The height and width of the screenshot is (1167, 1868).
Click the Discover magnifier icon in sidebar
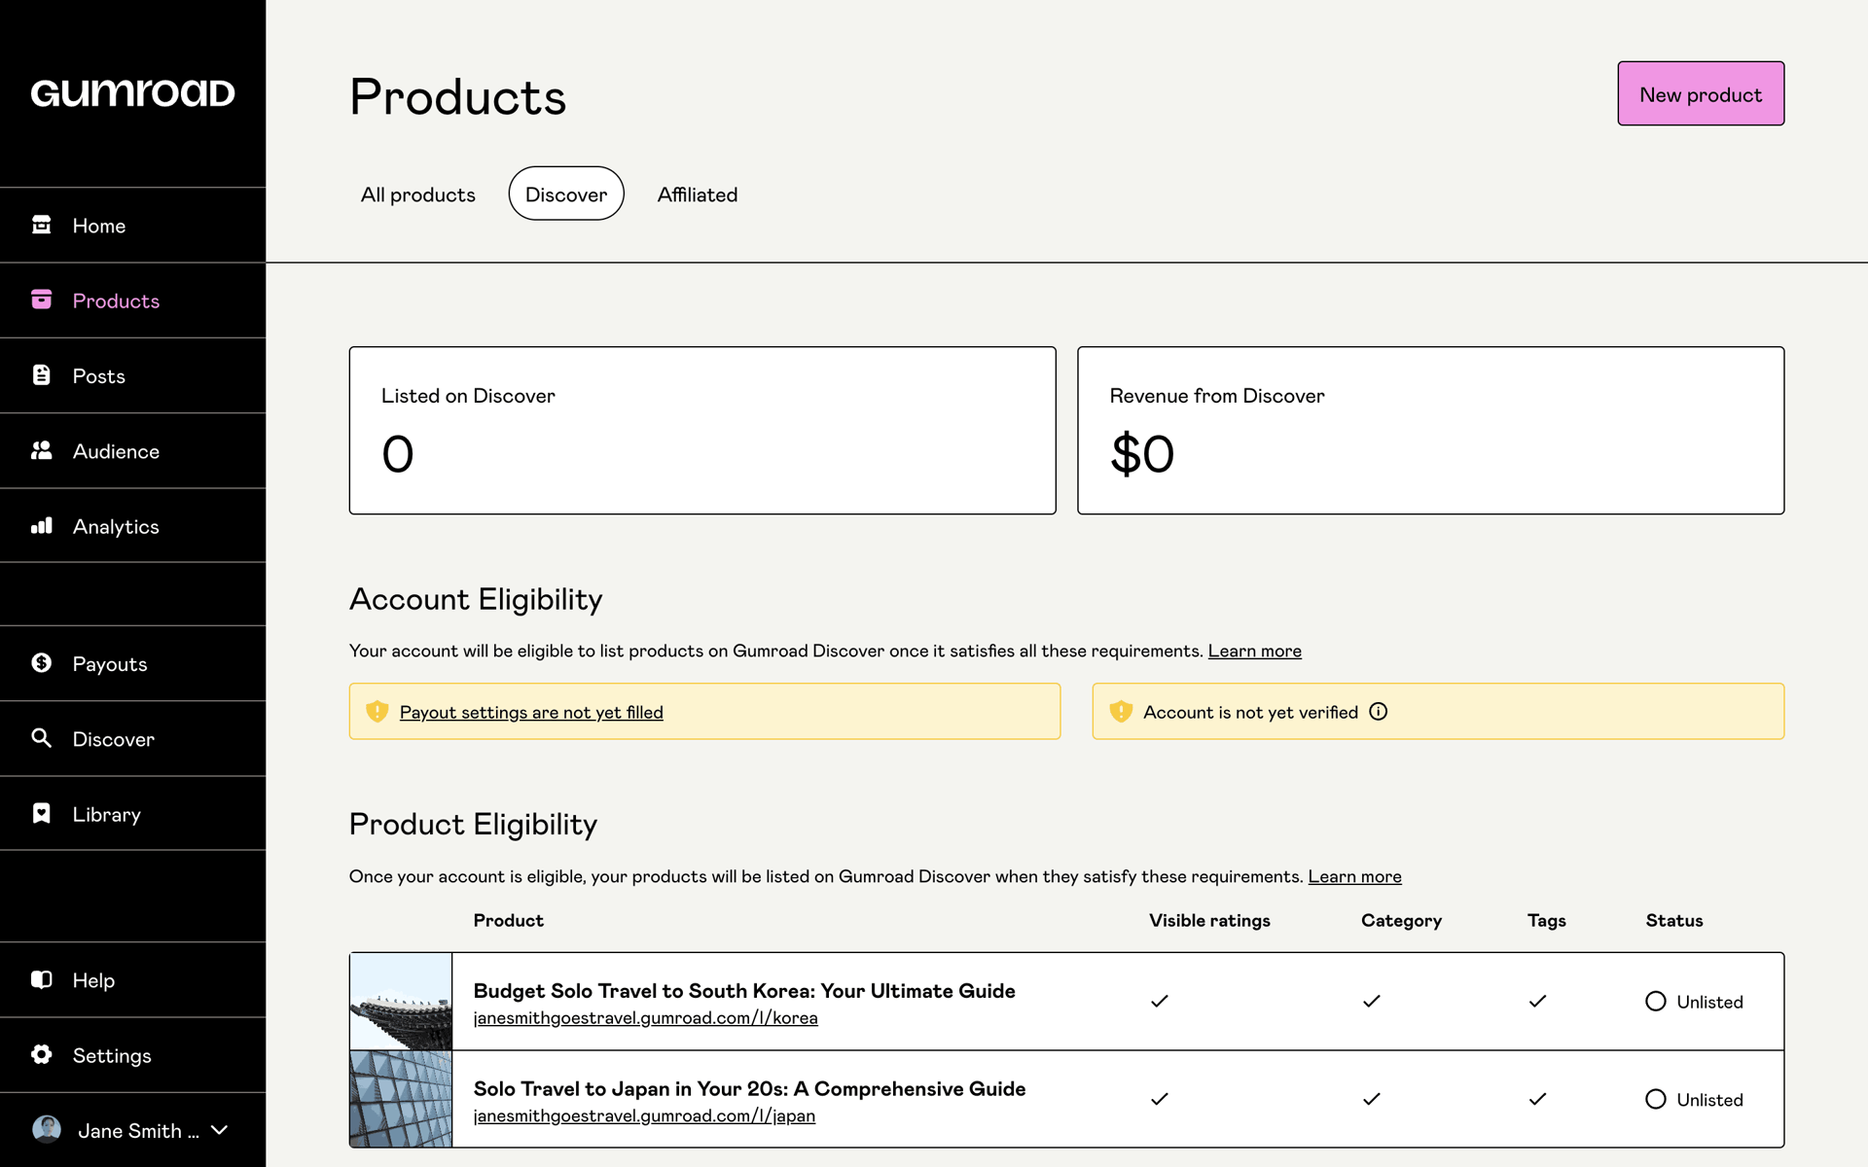pyautogui.click(x=41, y=738)
